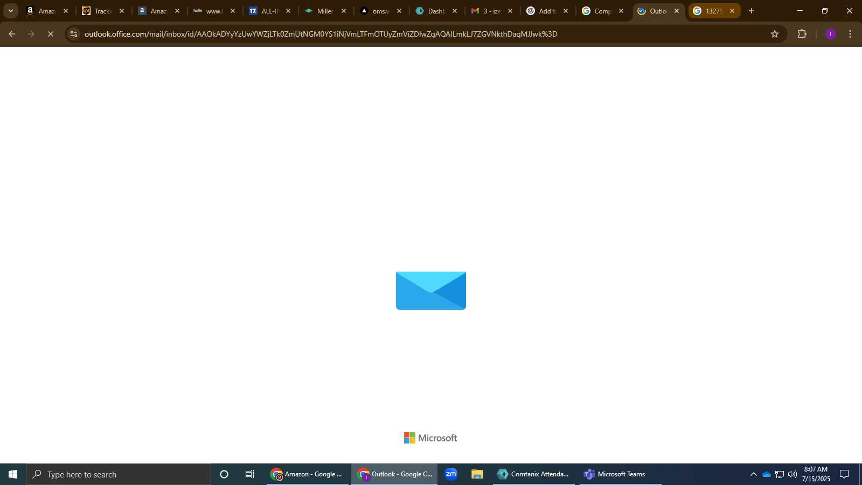The width and height of the screenshot is (862, 485).
Task: Open the OneDrive tray icon
Action: 767,474
